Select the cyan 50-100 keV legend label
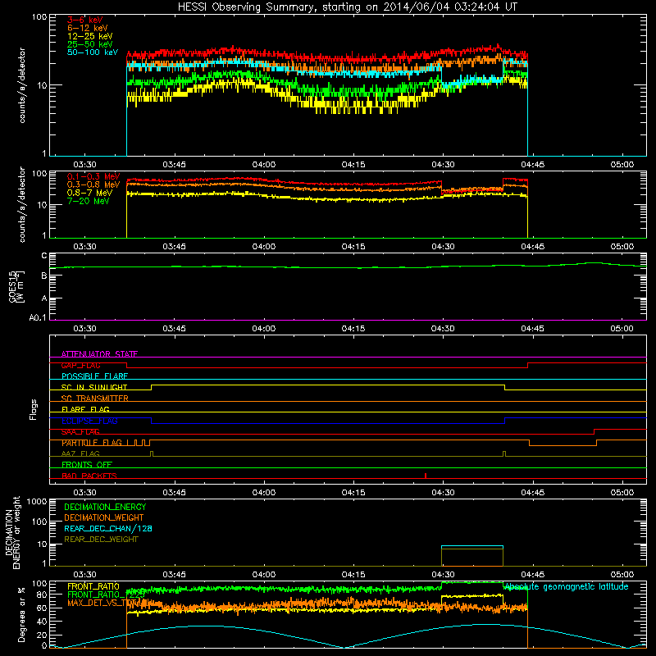This screenshot has height=656, width=656. [x=93, y=52]
